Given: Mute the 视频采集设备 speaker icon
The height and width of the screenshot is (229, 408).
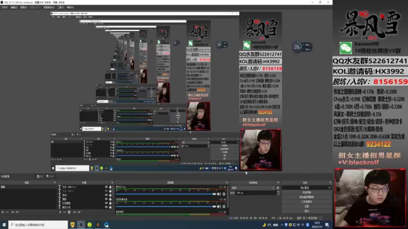Looking at the screenshot, I should 219,207.
